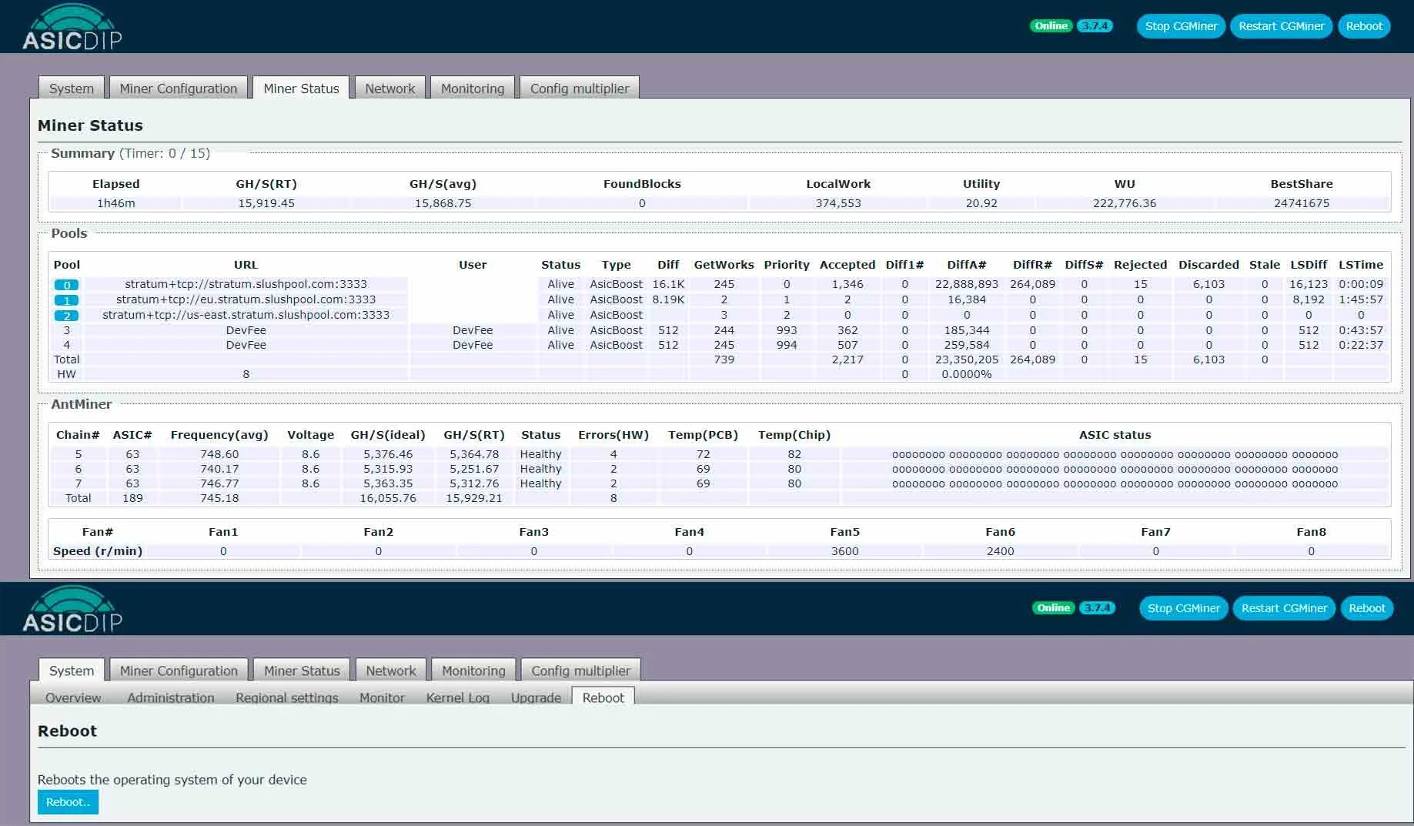Click Reboot in the lower header bar
Image resolution: width=1414 pixels, height=826 pixels.
click(1366, 608)
